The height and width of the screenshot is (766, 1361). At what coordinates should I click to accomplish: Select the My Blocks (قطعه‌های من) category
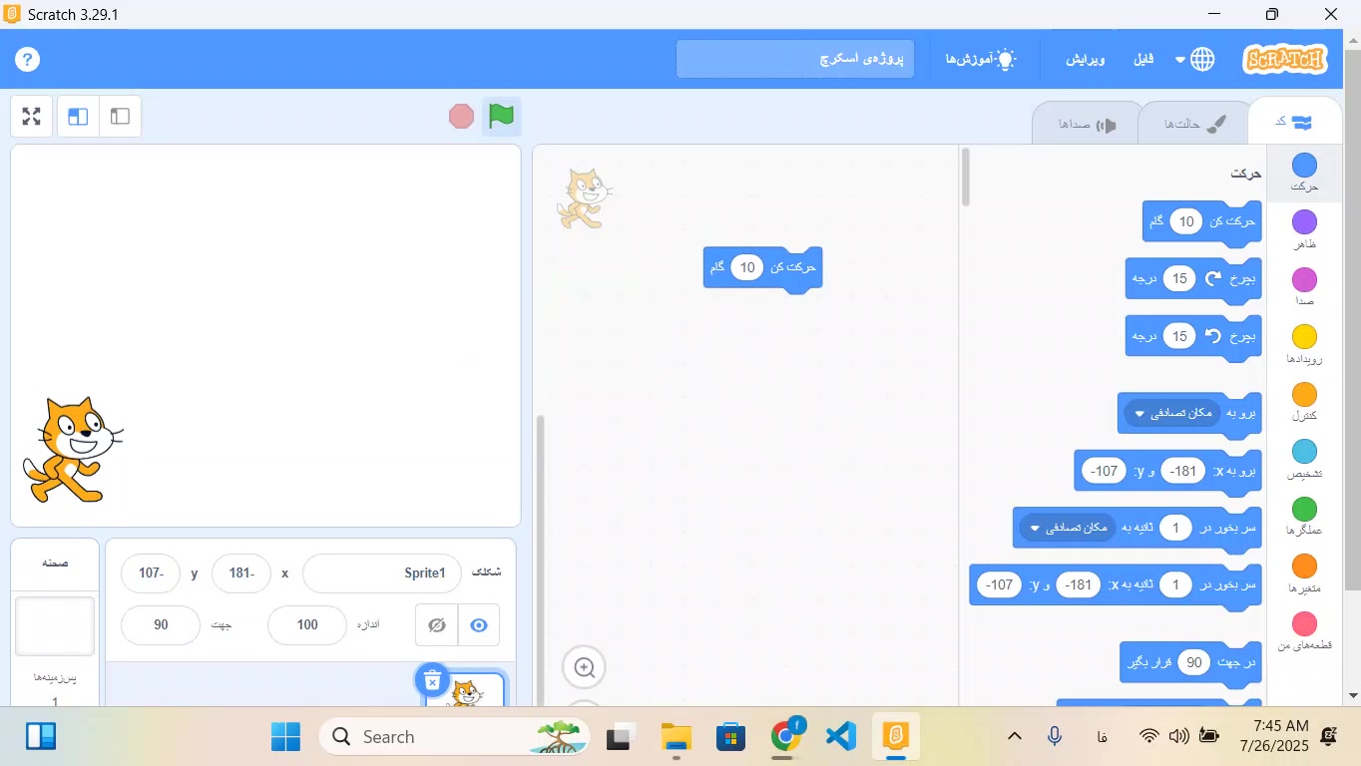tap(1304, 630)
